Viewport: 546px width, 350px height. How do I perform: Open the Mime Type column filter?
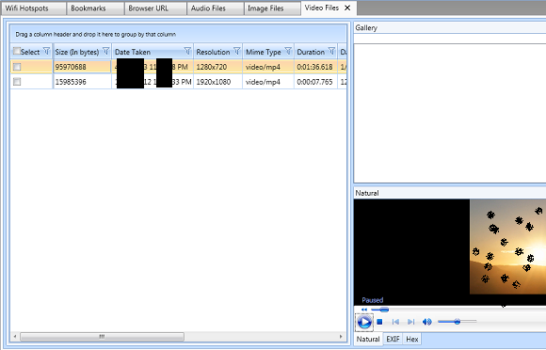[x=288, y=51]
